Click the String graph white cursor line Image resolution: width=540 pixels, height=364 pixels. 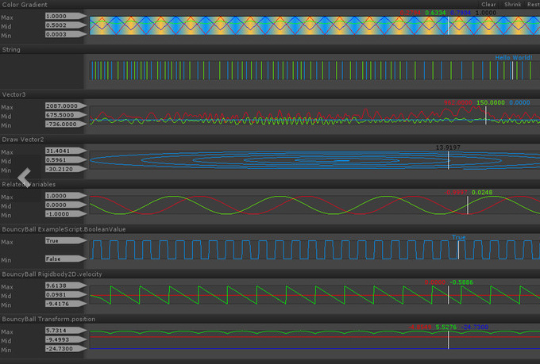coord(512,71)
